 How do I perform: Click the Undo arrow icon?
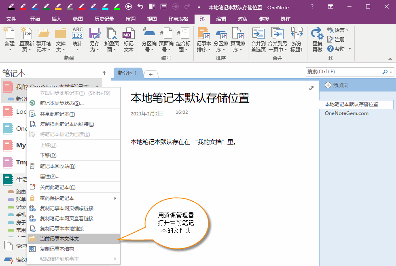pos(140,6)
